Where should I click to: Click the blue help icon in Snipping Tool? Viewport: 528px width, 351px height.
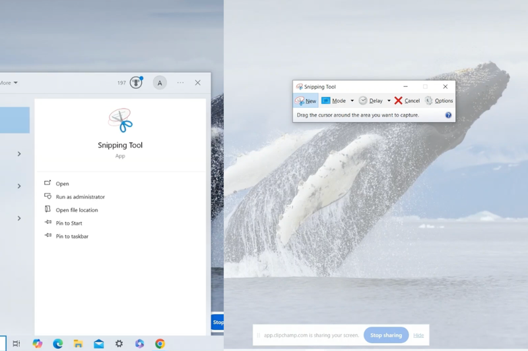click(x=448, y=115)
